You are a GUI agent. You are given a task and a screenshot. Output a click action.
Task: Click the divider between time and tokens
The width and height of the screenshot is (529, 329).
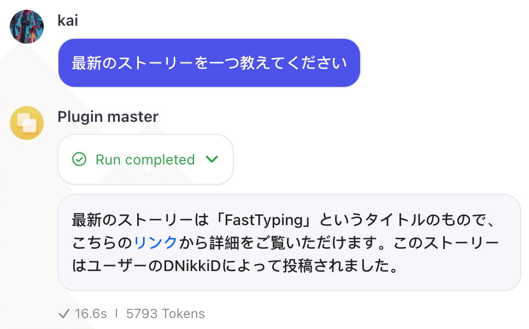[116, 314]
